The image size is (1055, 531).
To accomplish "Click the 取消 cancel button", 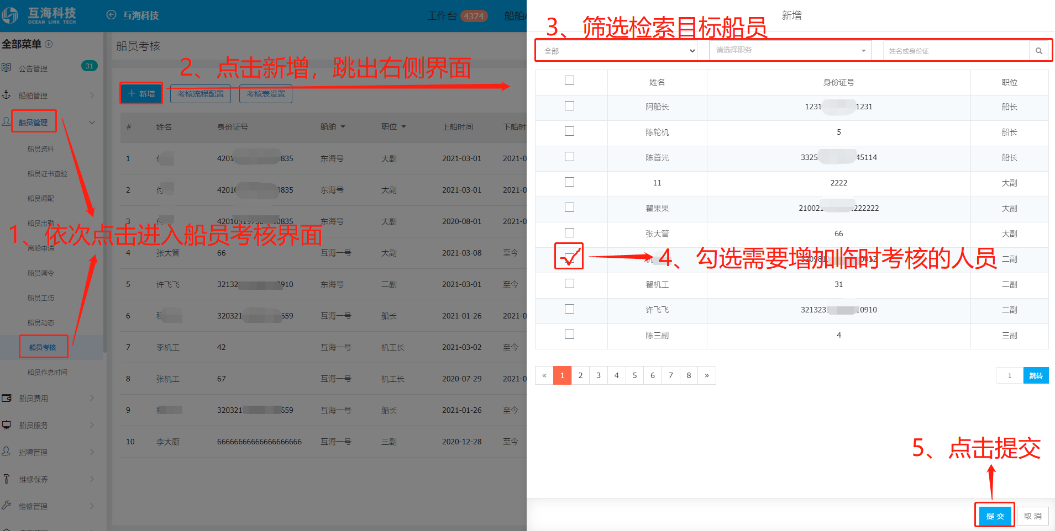I will click(1032, 516).
